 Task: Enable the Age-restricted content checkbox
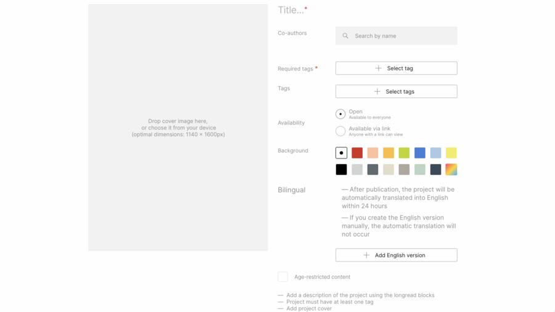[283, 277]
